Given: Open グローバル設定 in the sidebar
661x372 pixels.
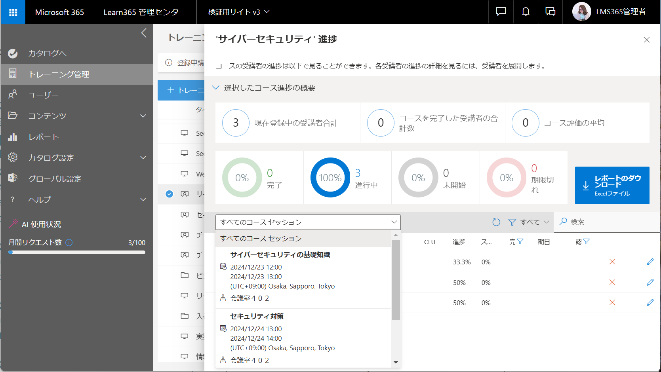Looking at the screenshot, I should [77, 179].
